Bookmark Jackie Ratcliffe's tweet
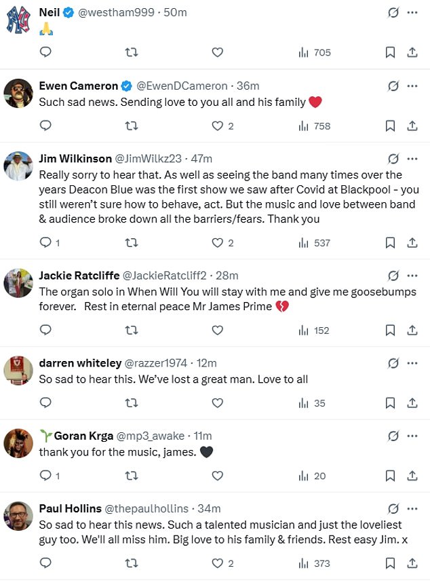430x583 pixels. (x=390, y=331)
